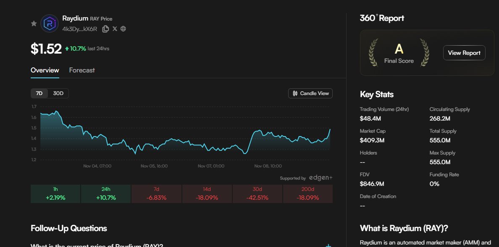Image resolution: width=499 pixels, height=247 pixels.
Task: Click the price chart line area
Action: (x=185, y=140)
